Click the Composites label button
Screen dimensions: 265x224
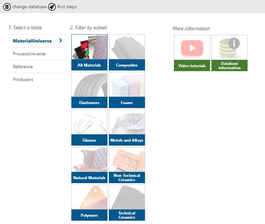pos(127,65)
